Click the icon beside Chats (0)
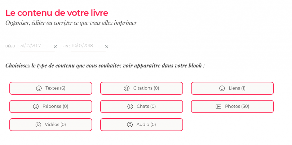 click(130, 107)
